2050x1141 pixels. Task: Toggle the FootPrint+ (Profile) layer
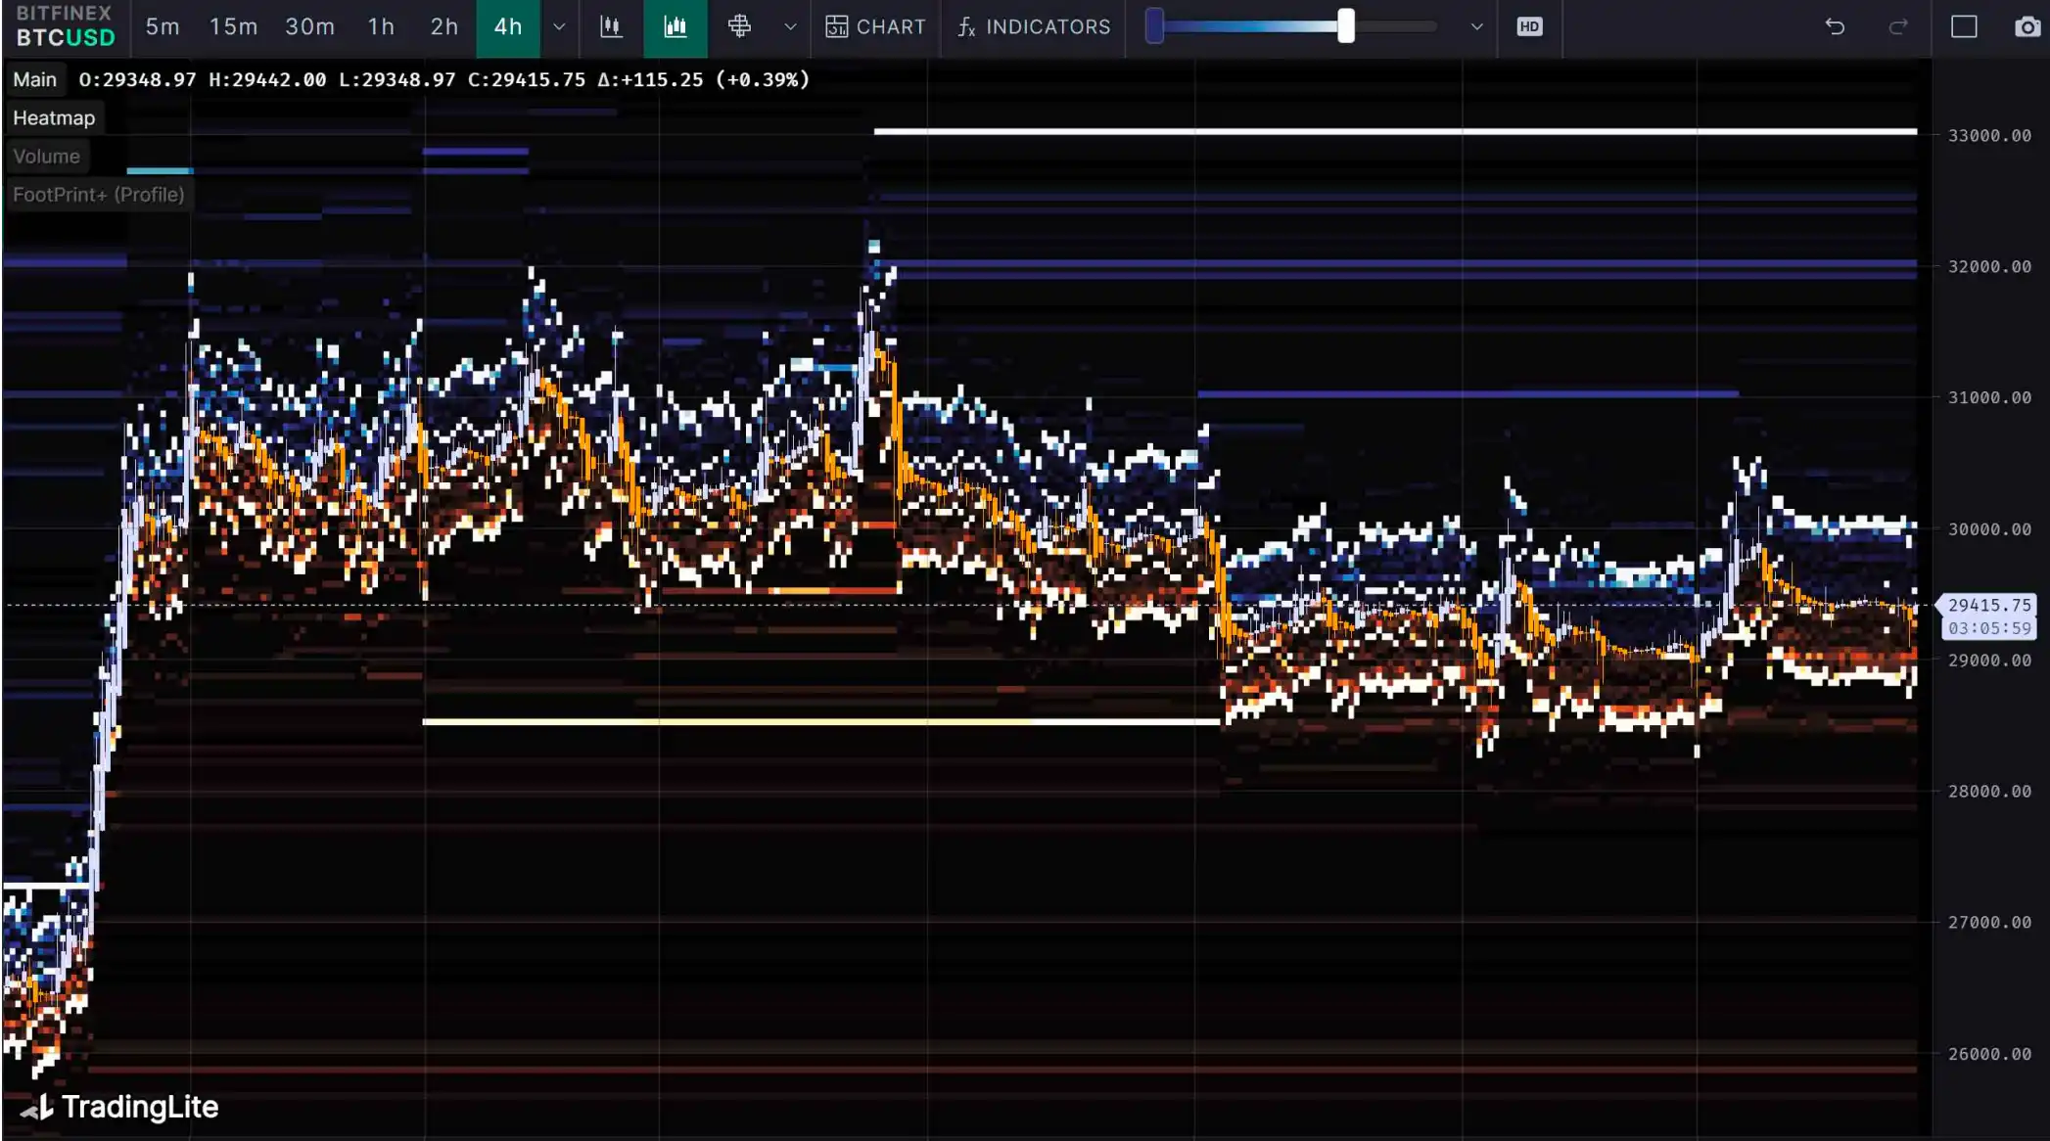99,195
